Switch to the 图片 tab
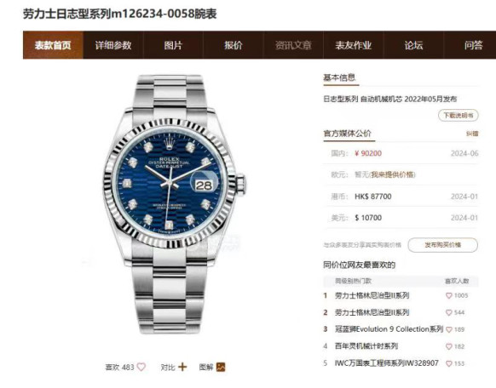Image resolution: width=496 pixels, height=388 pixels. [x=173, y=45]
